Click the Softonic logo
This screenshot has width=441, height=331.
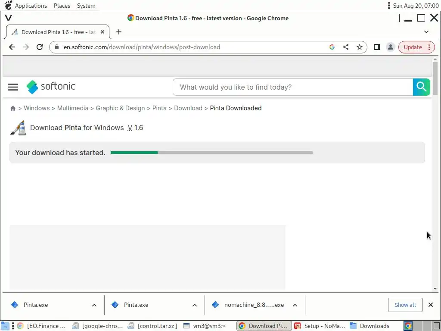pos(51,87)
